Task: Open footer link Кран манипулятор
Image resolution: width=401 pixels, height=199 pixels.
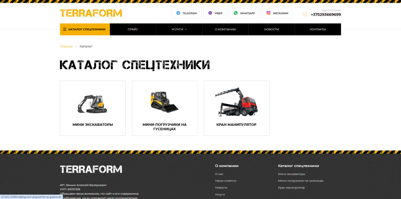Action: coord(291,187)
